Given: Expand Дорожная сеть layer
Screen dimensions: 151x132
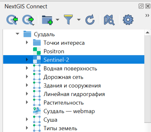Looking at the screenshot, I should tap(27, 77).
